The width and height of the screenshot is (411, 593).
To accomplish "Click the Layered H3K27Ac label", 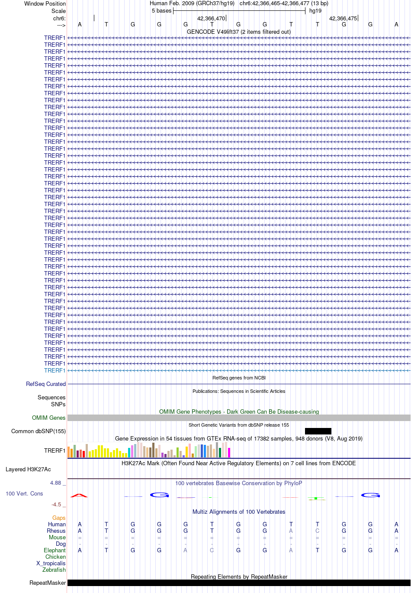I will tap(28, 469).
